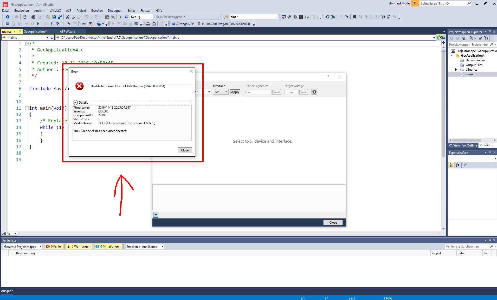Screen dimensions: 497x300
Task: Open the Bearbeiten menu
Action: pyautogui.click(x=22, y=11)
